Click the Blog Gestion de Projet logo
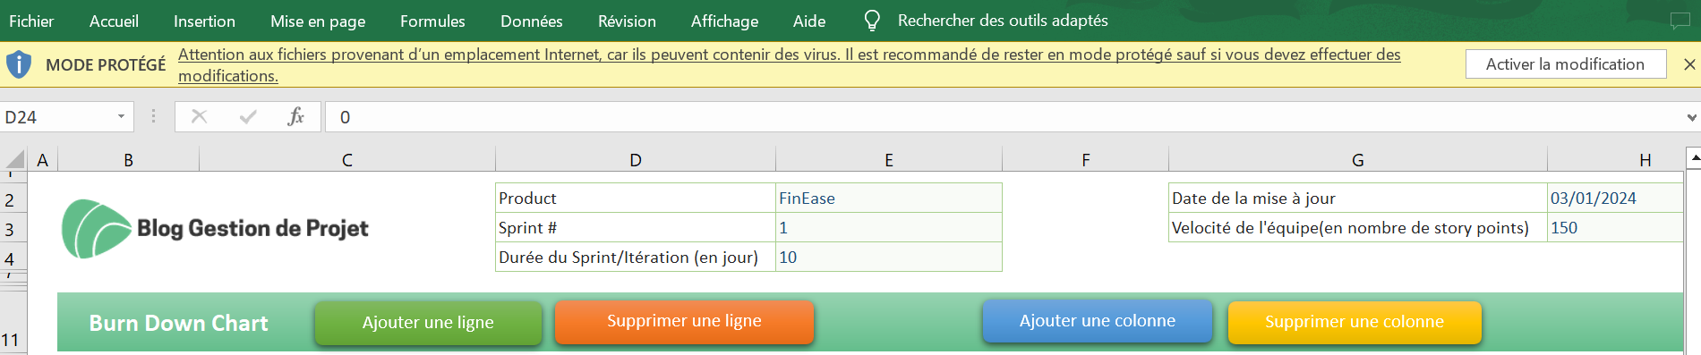The image size is (1701, 355). (x=215, y=229)
